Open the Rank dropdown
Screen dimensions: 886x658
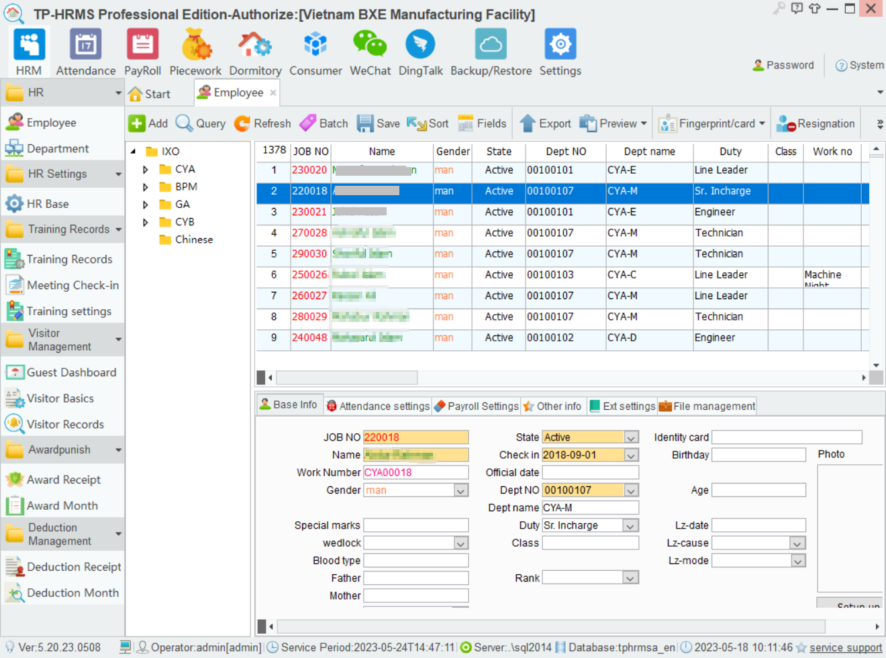(x=631, y=578)
